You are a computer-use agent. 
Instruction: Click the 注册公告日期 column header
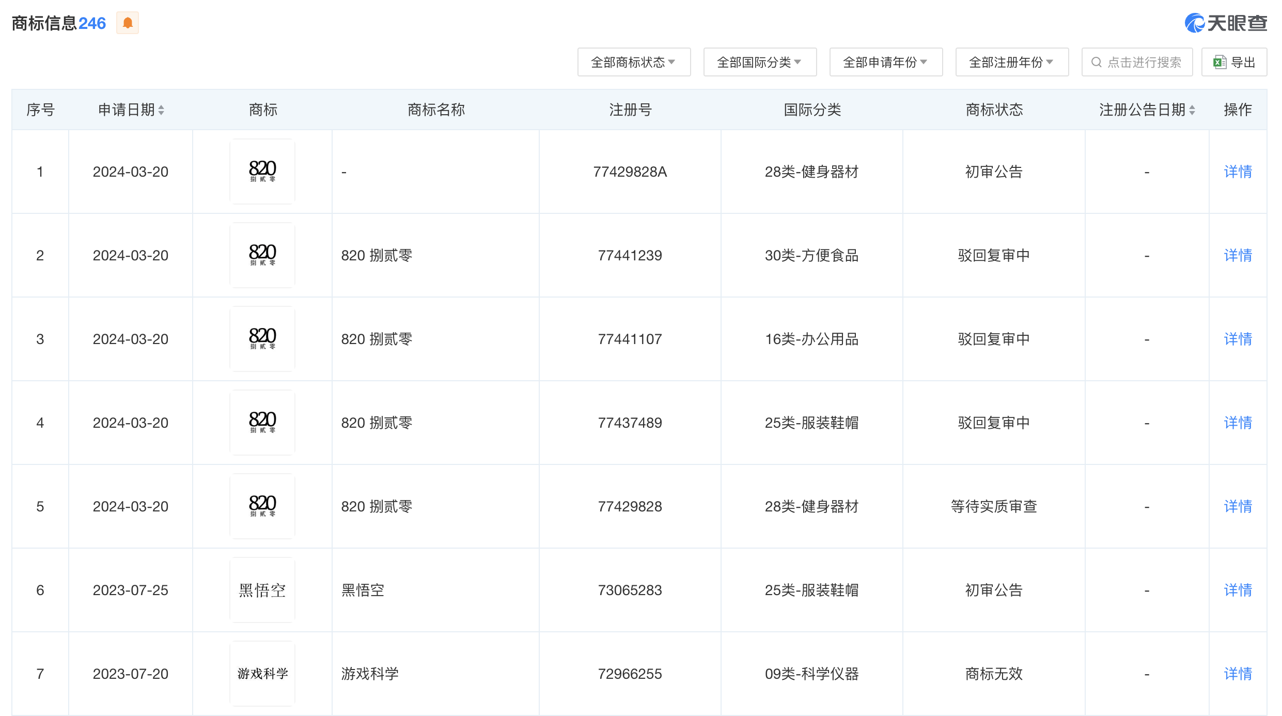(1142, 110)
